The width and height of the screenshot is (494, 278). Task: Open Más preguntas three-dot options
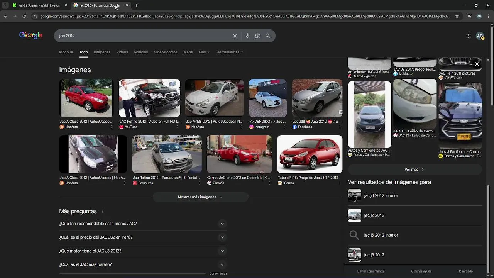point(102,212)
